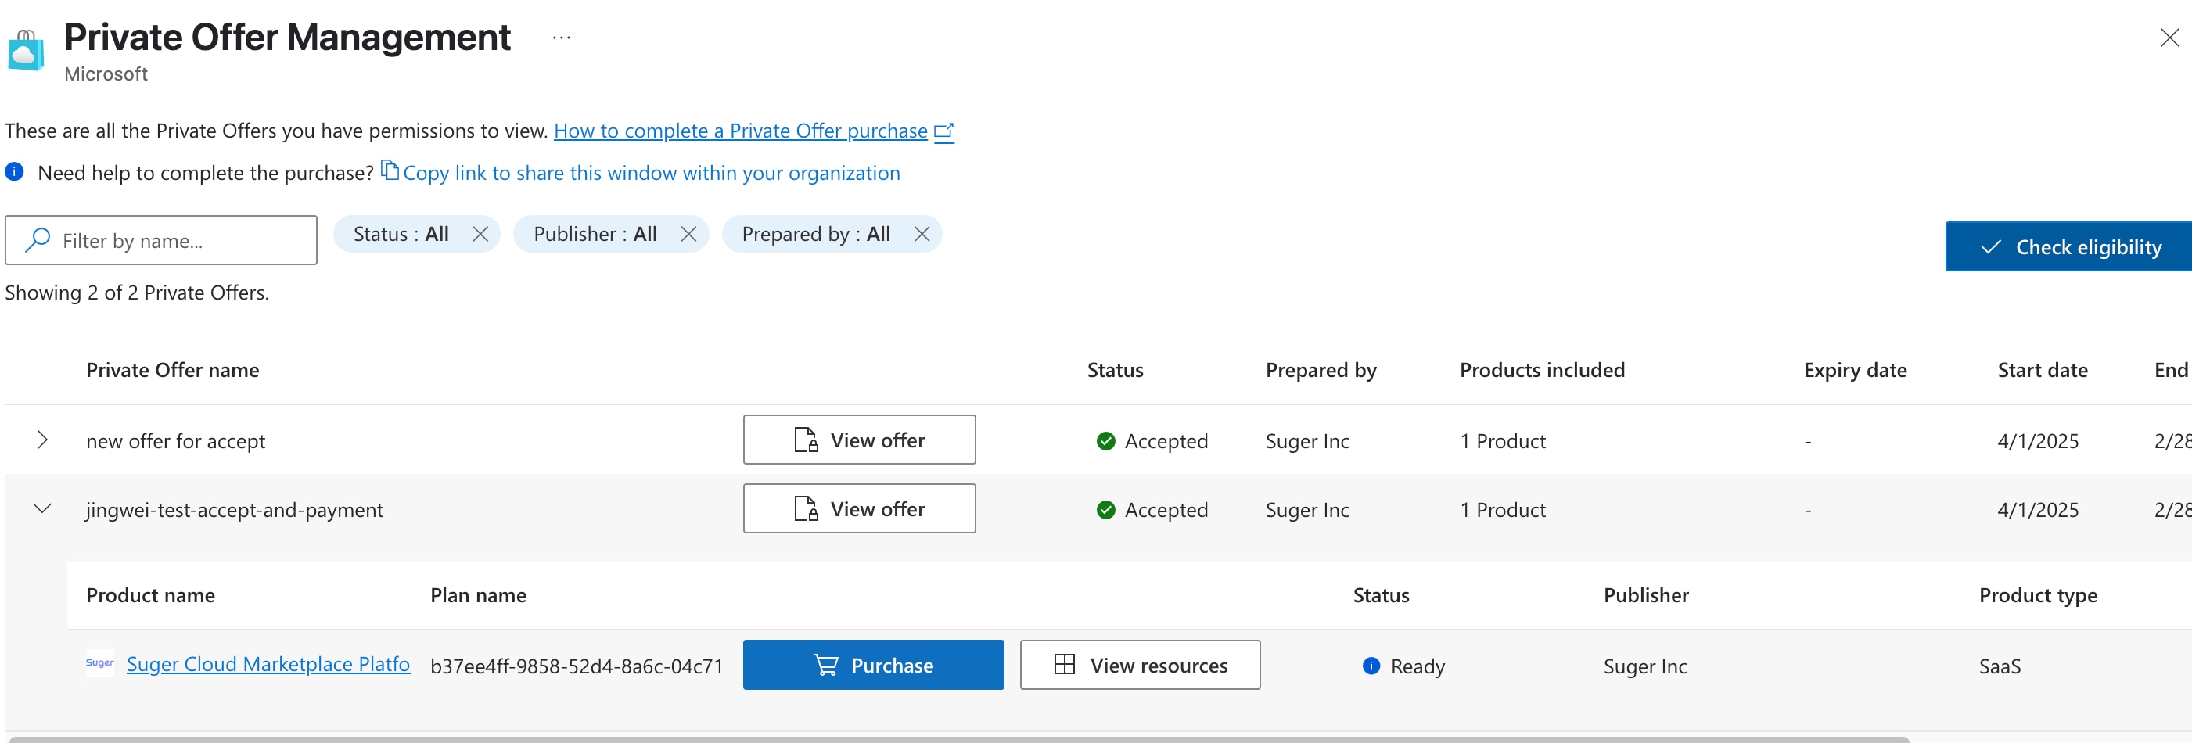Remove the Status filter with its X
The height and width of the screenshot is (743, 2192).
[x=481, y=234]
